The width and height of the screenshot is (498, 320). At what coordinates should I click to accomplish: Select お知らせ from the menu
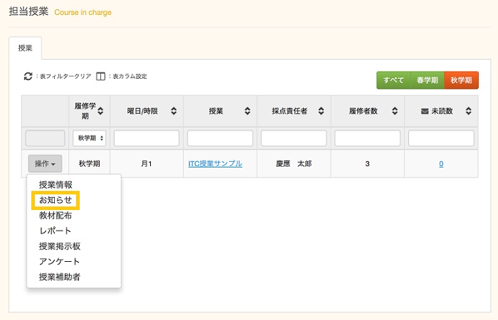pos(55,200)
